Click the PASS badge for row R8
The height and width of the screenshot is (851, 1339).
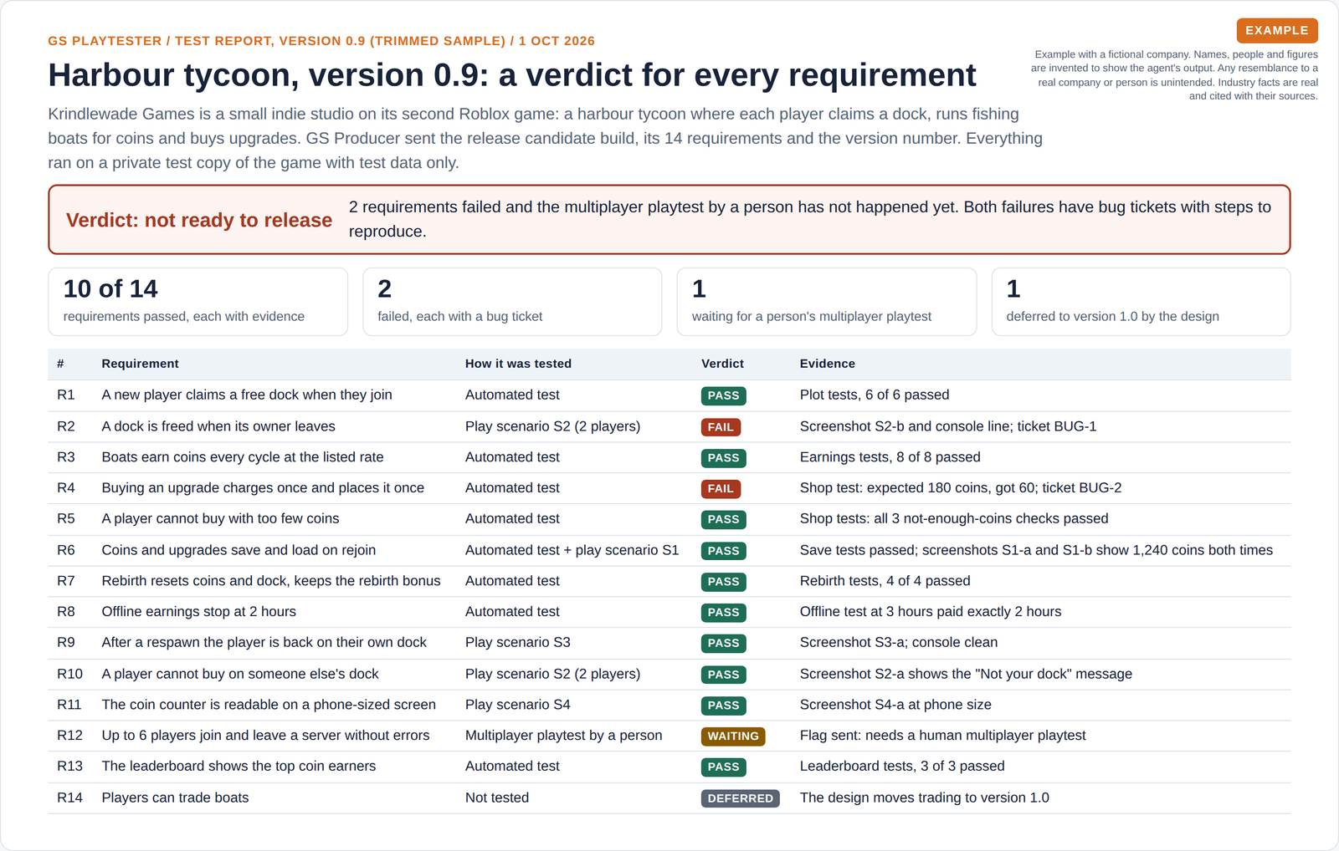[x=723, y=612]
